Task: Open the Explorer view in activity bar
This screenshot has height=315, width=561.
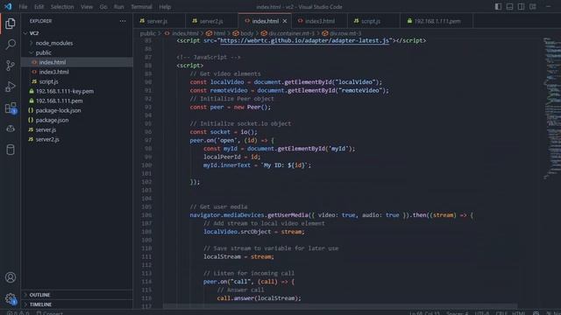Action: click(11, 24)
